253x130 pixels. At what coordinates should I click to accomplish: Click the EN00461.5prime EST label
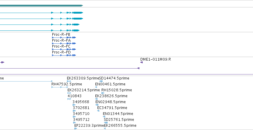click(x=110, y=84)
